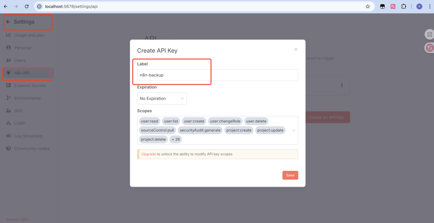Click the Environments branch icon
434x223 pixels.
click(8, 98)
